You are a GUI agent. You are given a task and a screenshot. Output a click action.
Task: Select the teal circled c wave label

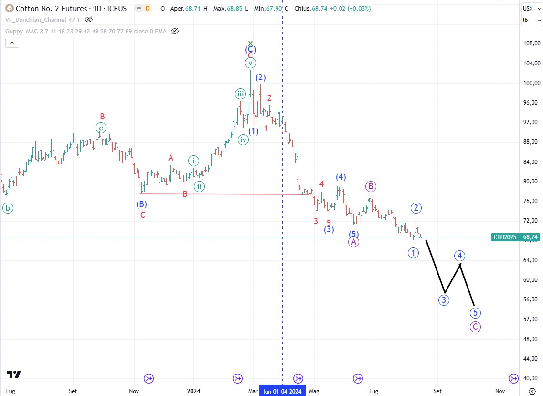[101, 128]
